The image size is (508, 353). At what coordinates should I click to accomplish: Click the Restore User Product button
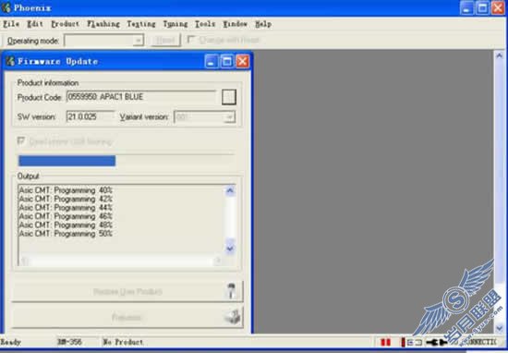(x=127, y=291)
